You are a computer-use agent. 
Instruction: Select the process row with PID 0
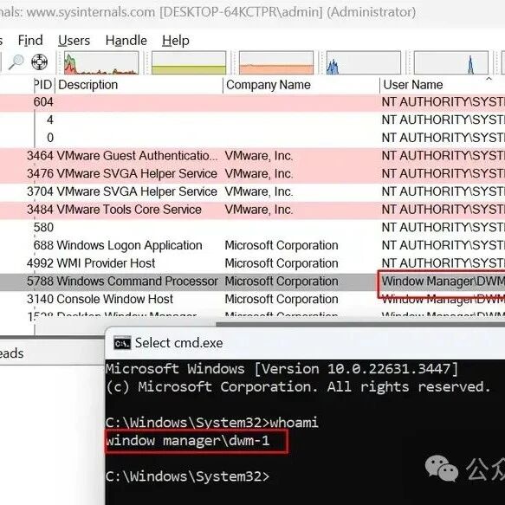coord(253,139)
